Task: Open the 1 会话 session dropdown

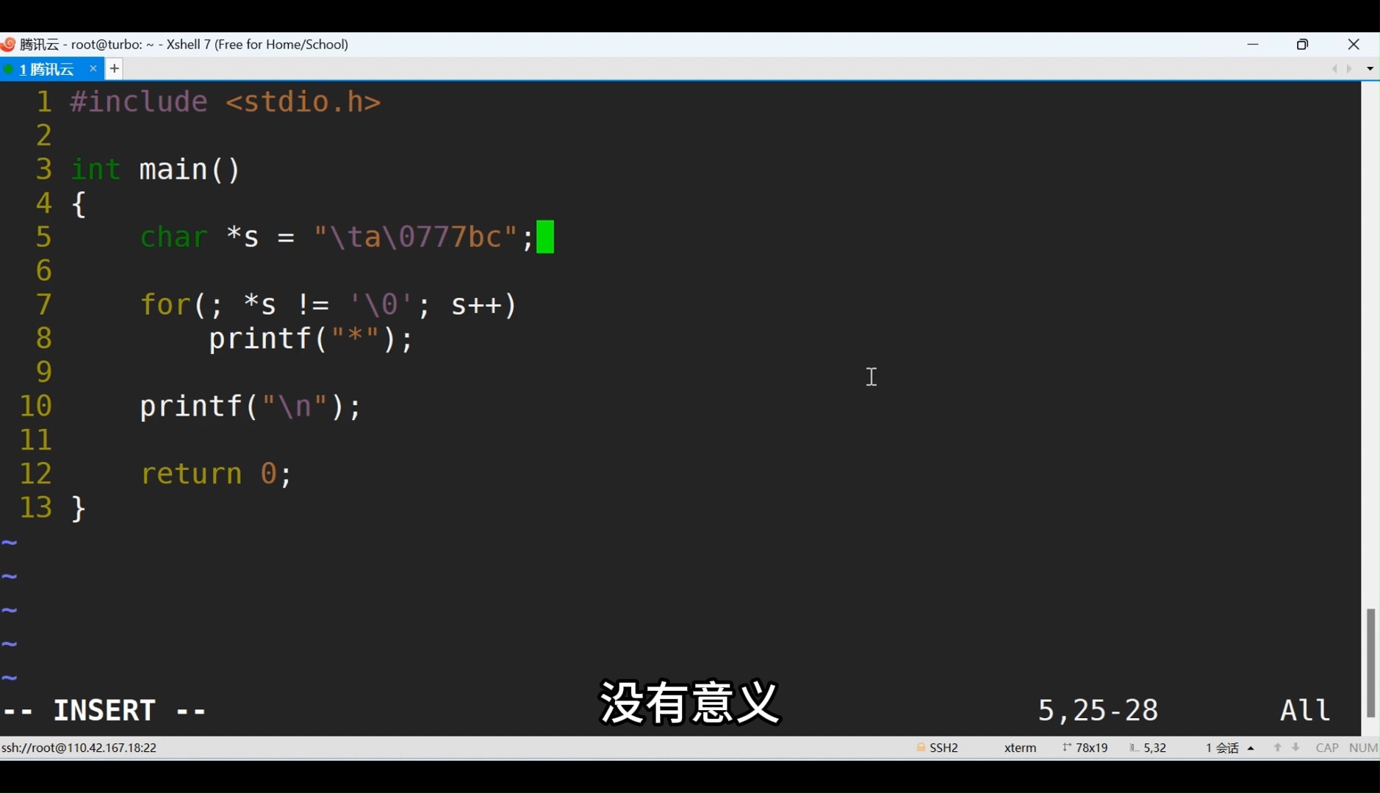Action: (x=1222, y=747)
